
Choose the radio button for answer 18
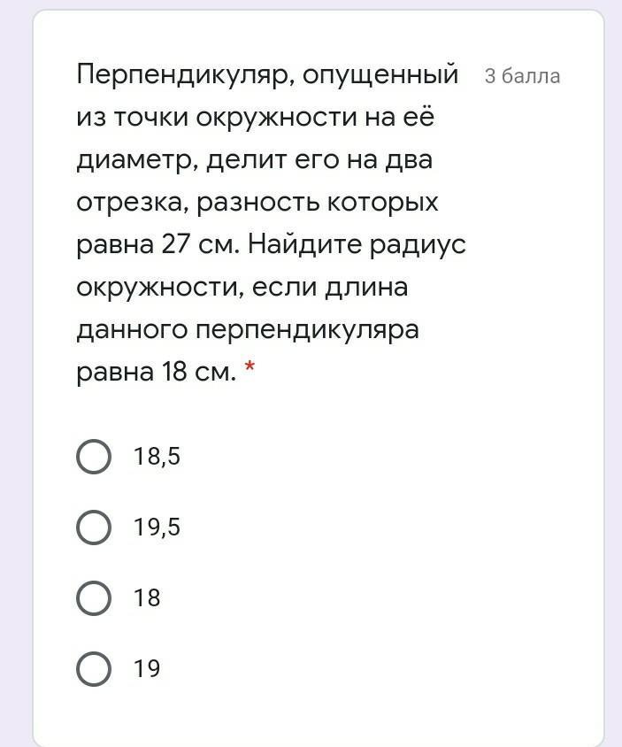94,598
